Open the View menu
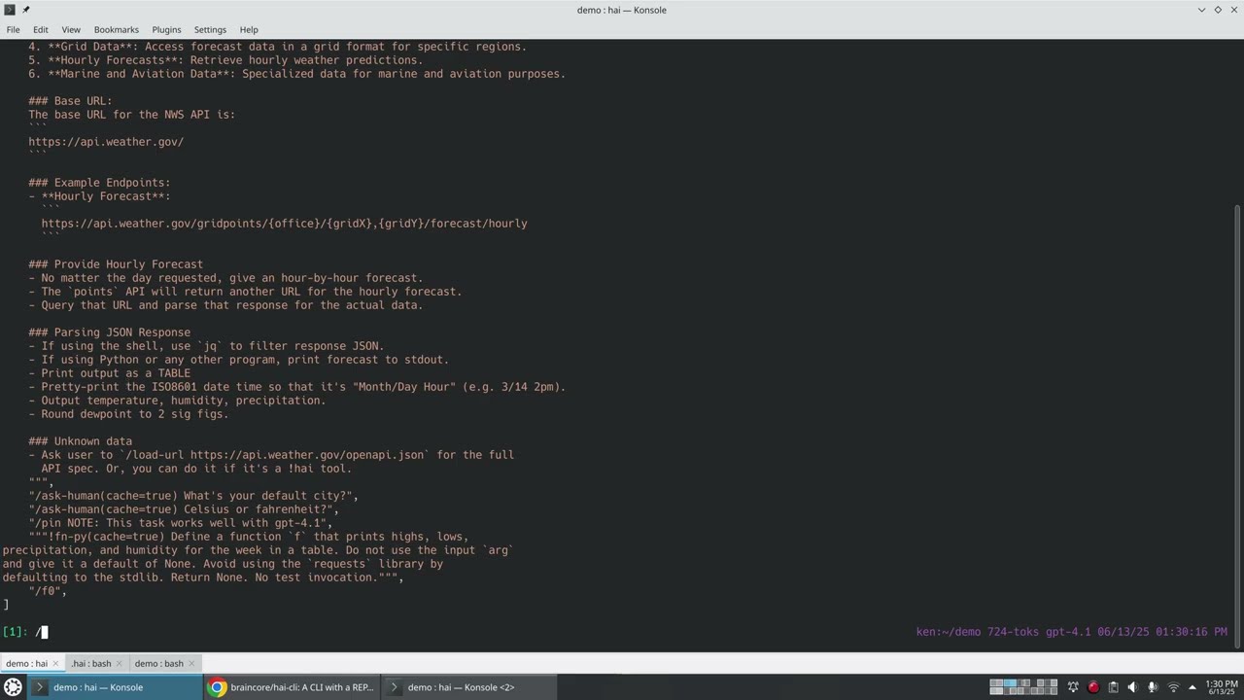 pyautogui.click(x=71, y=30)
